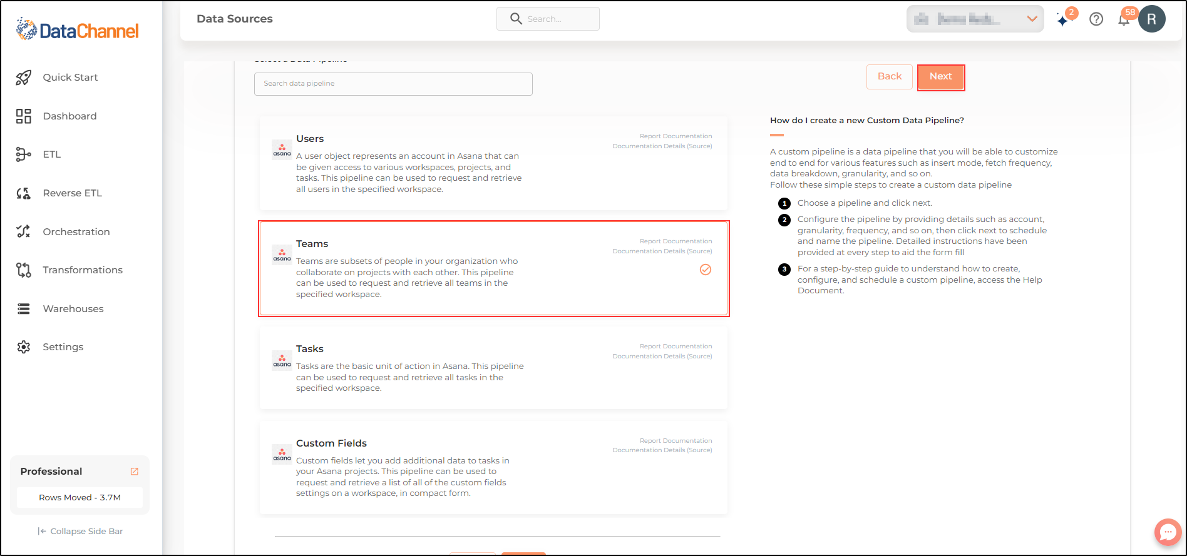
Task: Click Rows Moved - 3.7M label
Action: [80, 498]
